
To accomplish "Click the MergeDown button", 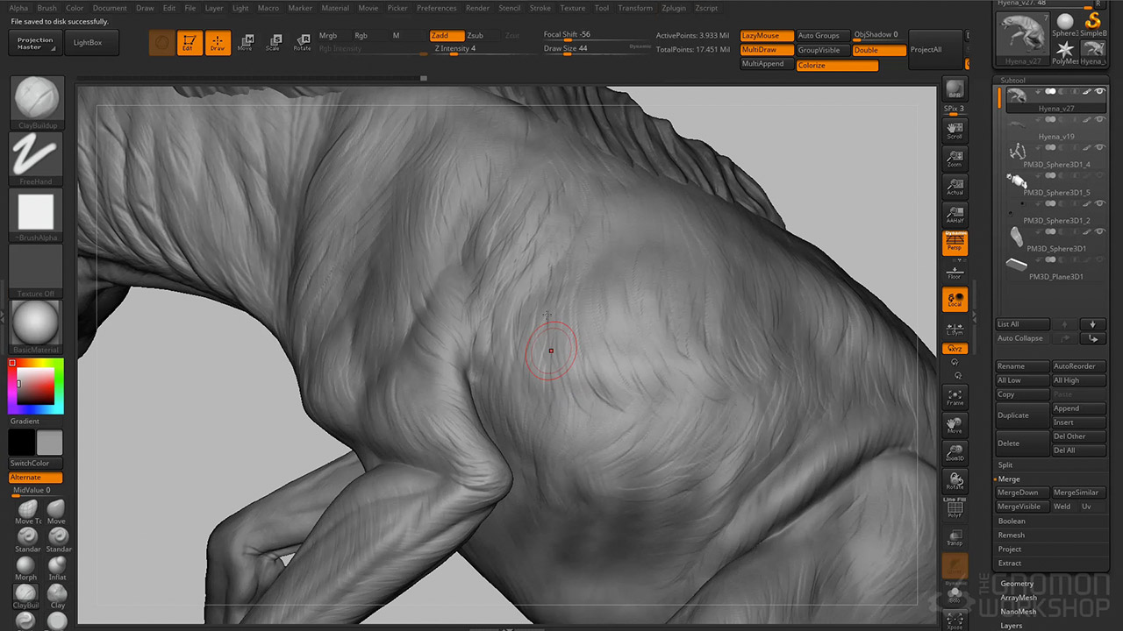I will [1021, 493].
